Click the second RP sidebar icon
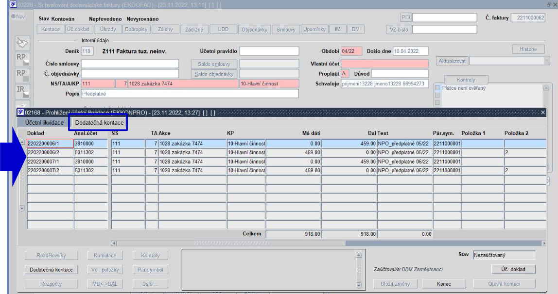 (x=22, y=75)
